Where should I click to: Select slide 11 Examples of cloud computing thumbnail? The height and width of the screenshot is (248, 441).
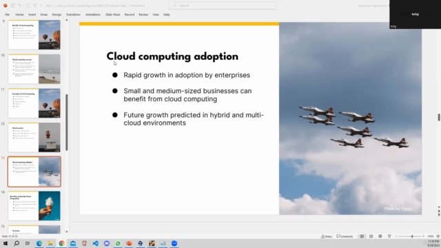(34, 103)
